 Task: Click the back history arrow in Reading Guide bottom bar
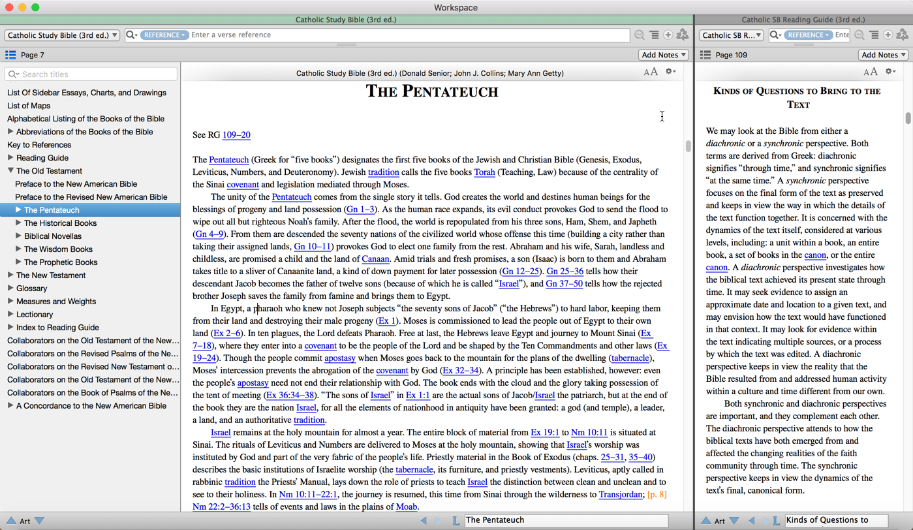pyautogui.click(x=751, y=521)
